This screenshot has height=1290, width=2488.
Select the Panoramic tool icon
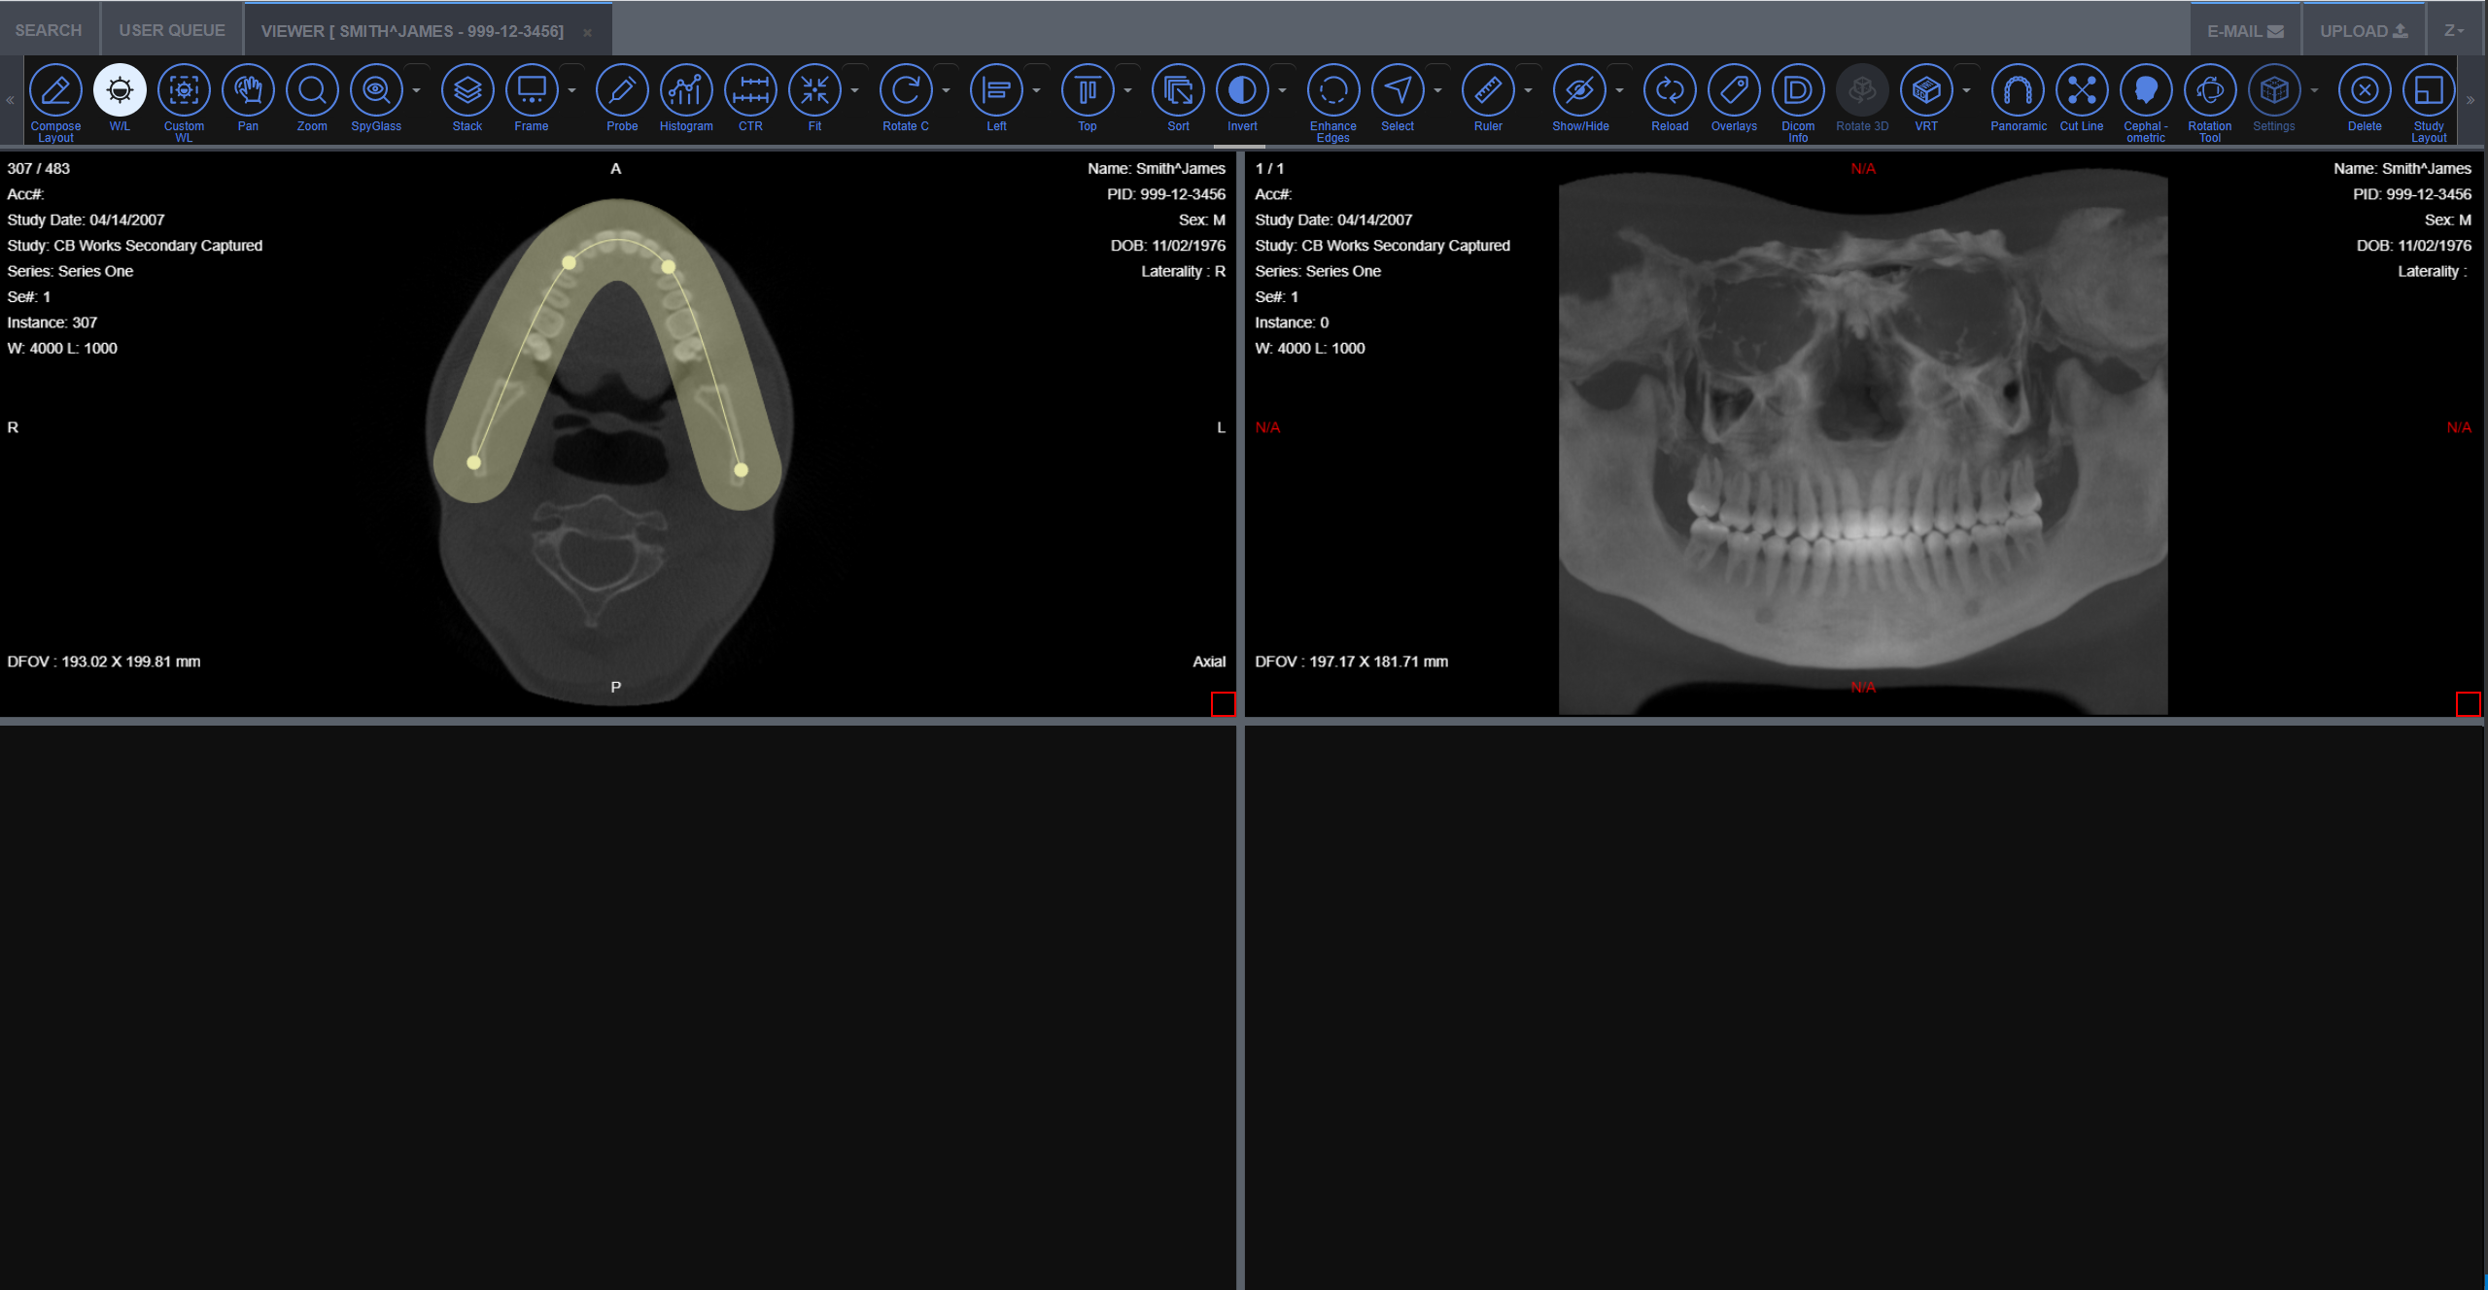[x=2018, y=90]
